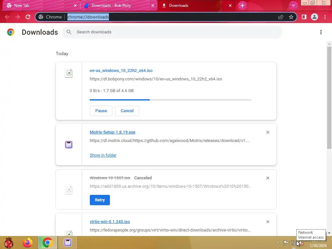Open en-us_windows_10_22h2_x64.iso file link
332x249 pixels.
(121, 70)
